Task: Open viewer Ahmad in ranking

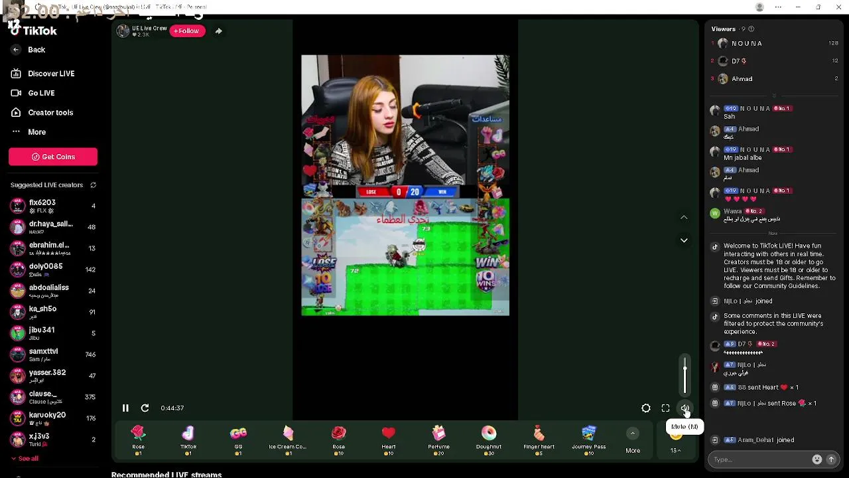Action: pos(774,79)
